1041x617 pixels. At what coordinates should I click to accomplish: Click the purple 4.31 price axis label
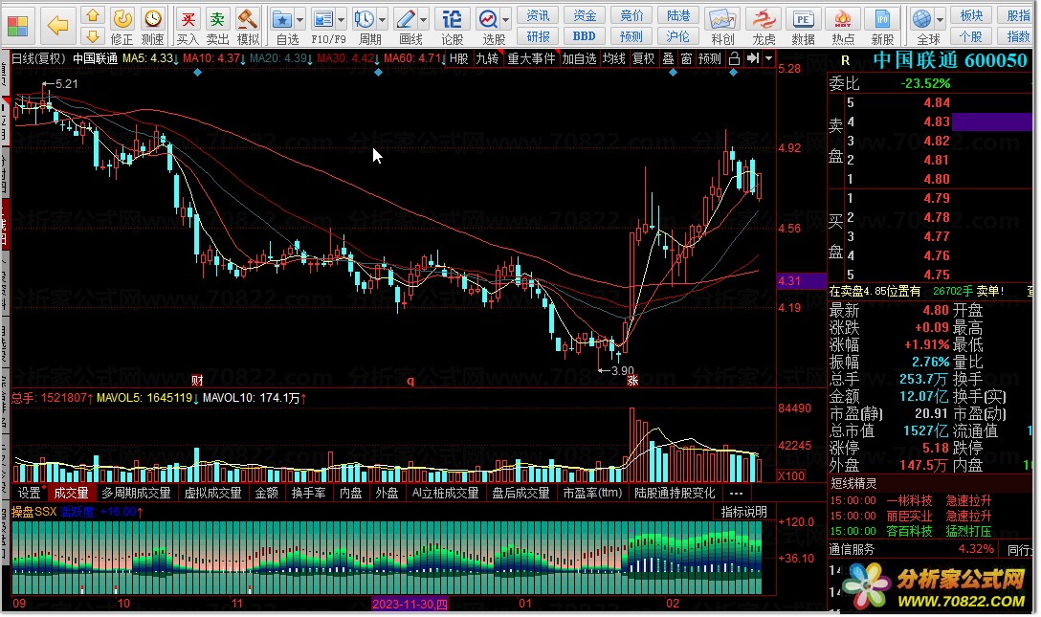coord(802,281)
